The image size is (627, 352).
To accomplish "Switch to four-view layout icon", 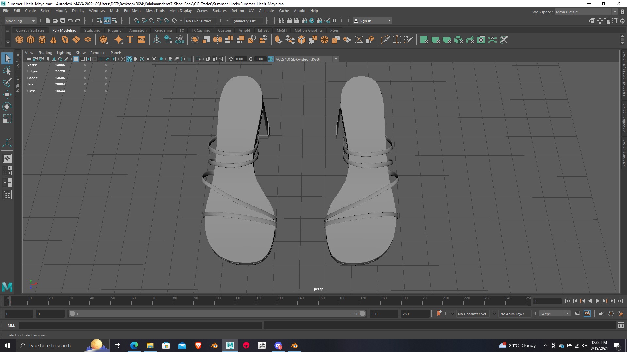I will pos(7,170).
